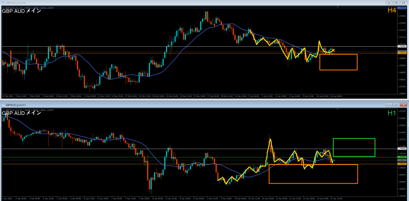The height and width of the screenshot is (201, 409).
Task: Minimize the GBPAUD H1 chart window
Action: tap(389, 105)
